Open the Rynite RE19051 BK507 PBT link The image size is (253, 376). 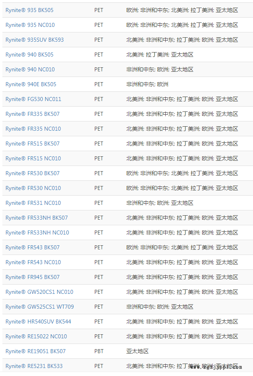click(x=35, y=351)
